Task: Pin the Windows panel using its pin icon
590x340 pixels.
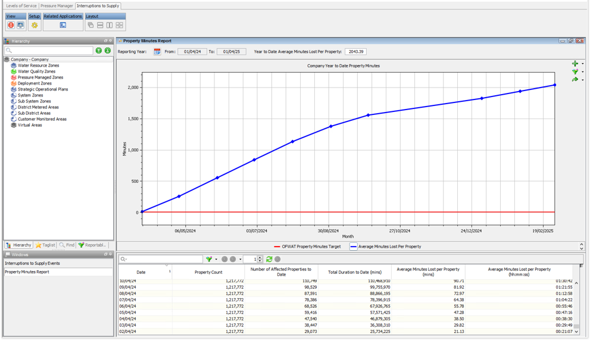Action: pyautogui.click(x=110, y=254)
